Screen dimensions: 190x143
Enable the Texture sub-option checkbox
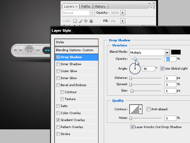pos(62,99)
